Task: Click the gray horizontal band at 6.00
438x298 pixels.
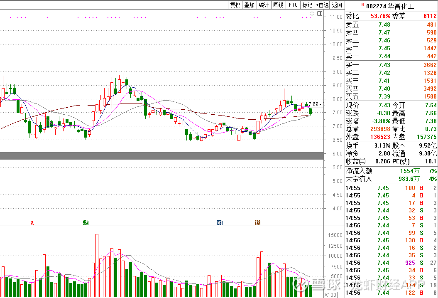Action: 161,155
